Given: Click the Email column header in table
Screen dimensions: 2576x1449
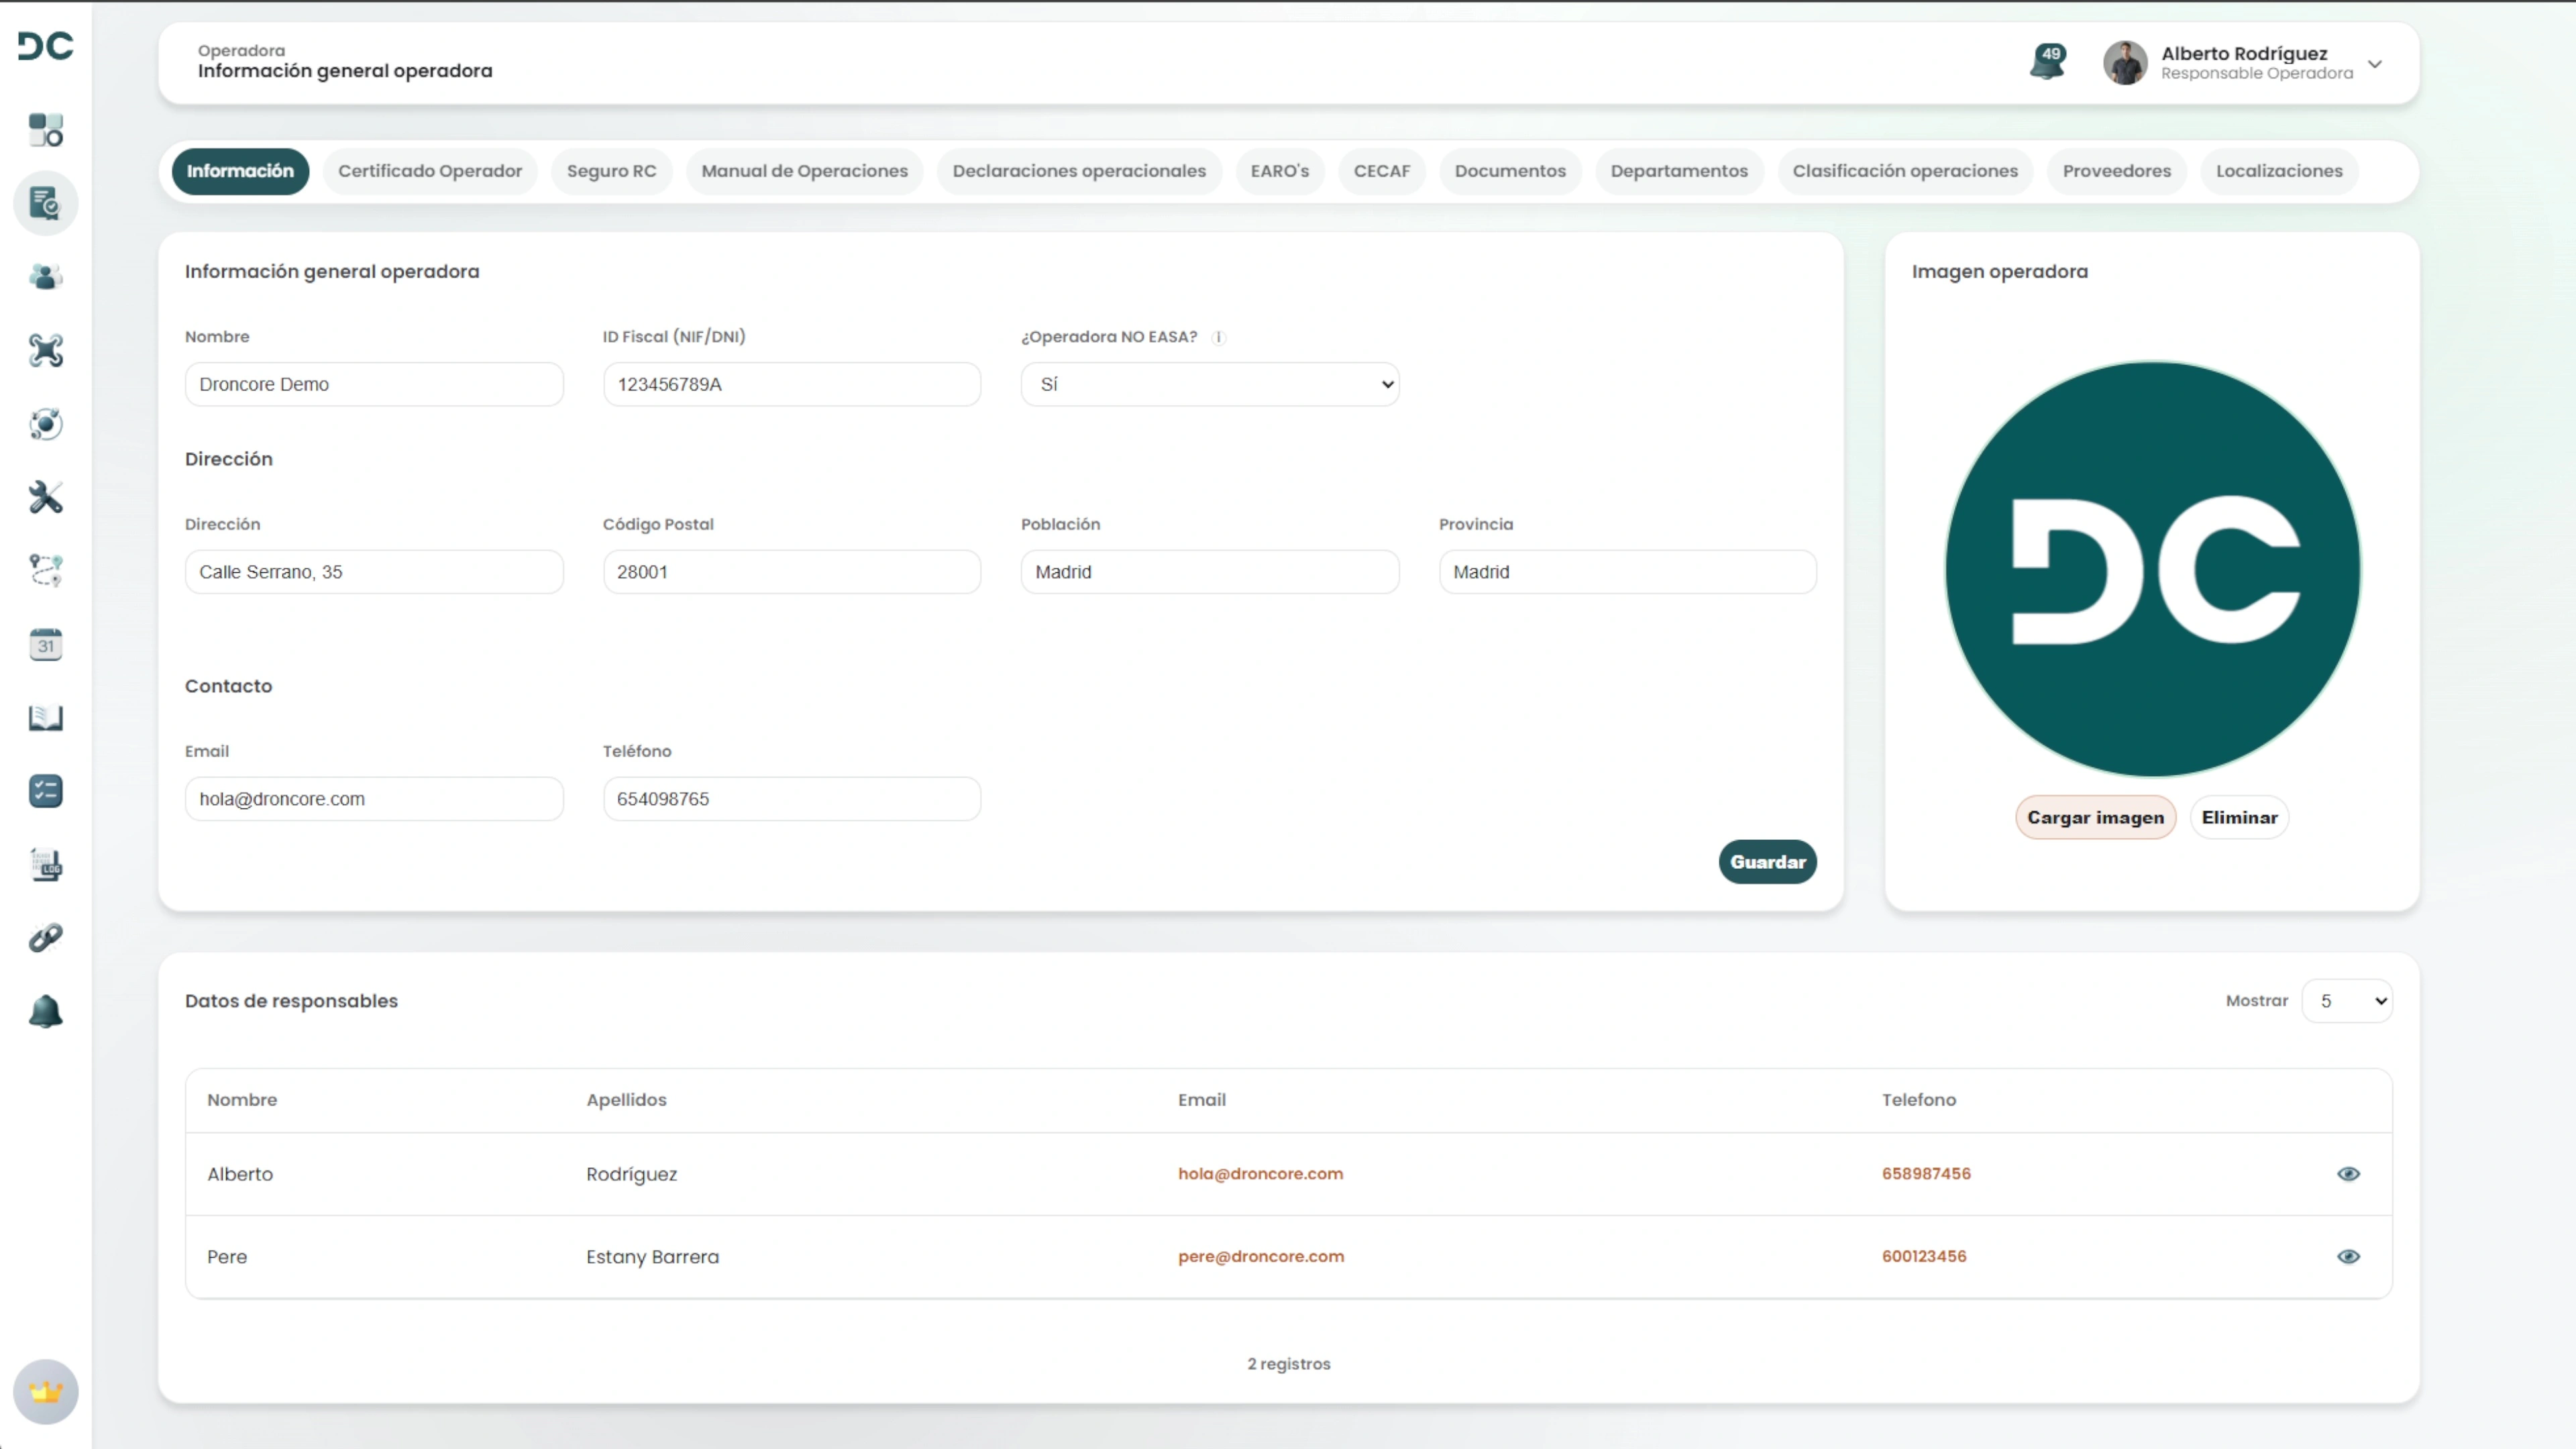Looking at the screenshot, I should tap(1201, 1100).
